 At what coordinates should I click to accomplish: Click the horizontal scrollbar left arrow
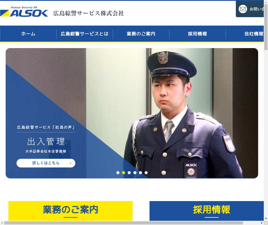tap(2, 223)
